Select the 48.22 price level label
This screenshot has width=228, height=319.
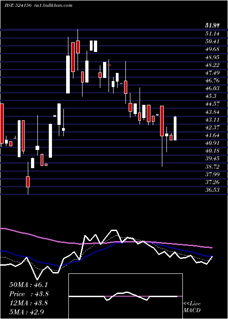point(212,65)
